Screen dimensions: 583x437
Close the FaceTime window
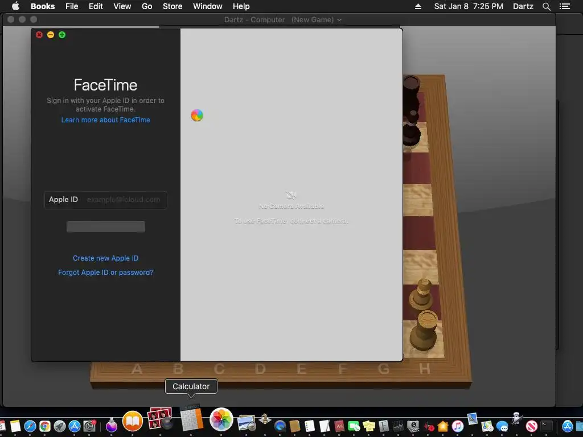(x=39, y=35)
